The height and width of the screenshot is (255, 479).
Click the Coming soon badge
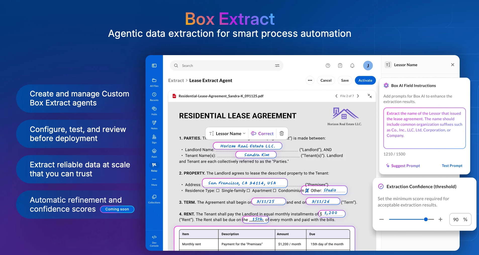pos(117,209)
